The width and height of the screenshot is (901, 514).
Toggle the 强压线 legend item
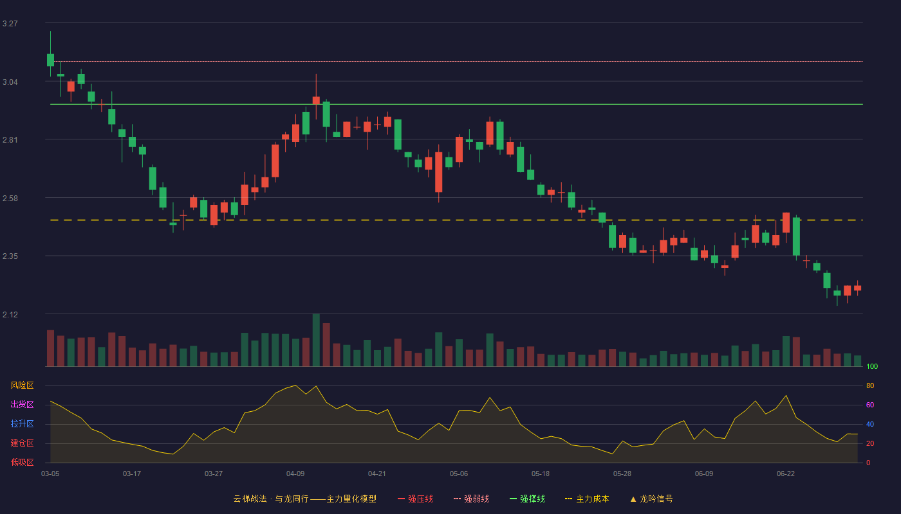click(x=415, y=499)
